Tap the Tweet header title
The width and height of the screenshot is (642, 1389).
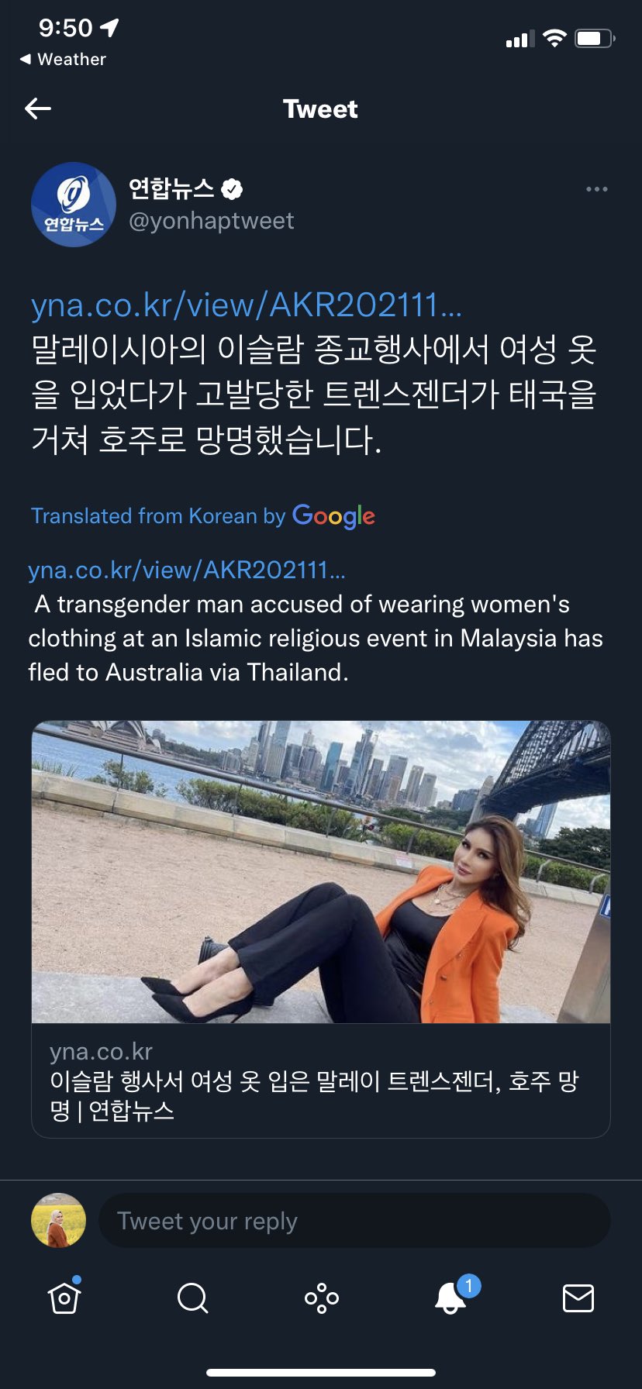click(320, 109)
